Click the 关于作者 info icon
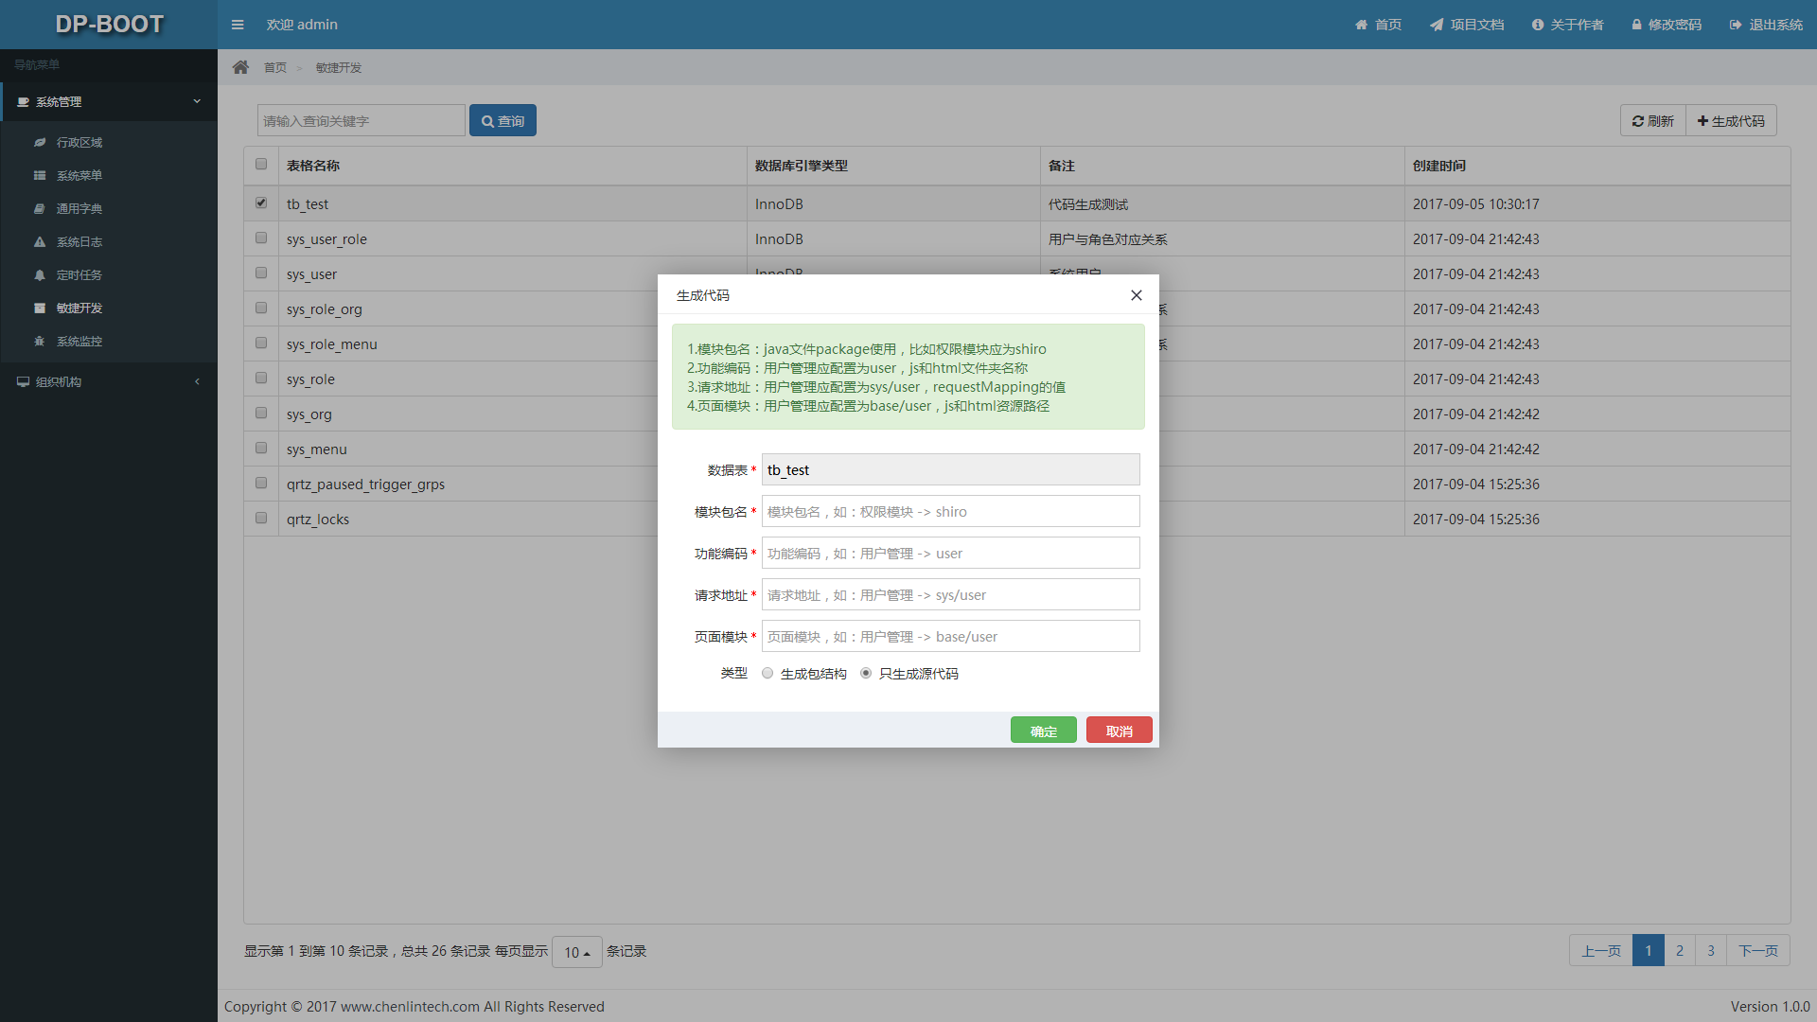Image resolution: width=1817 pixels, height=1022 pixels. tap(1538, 25)
